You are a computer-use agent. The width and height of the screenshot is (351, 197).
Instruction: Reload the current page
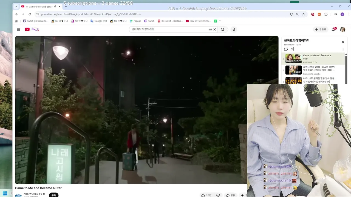30,14
